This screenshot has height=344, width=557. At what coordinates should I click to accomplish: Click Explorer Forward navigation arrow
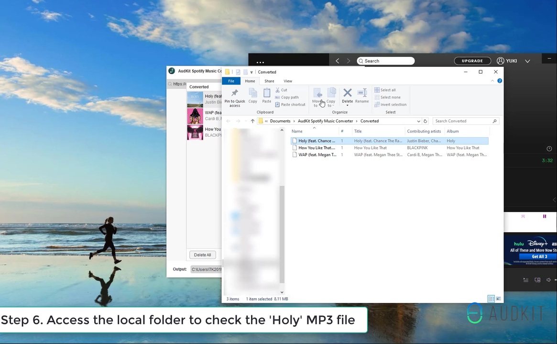pyautogui.click(x=238, y=121)
